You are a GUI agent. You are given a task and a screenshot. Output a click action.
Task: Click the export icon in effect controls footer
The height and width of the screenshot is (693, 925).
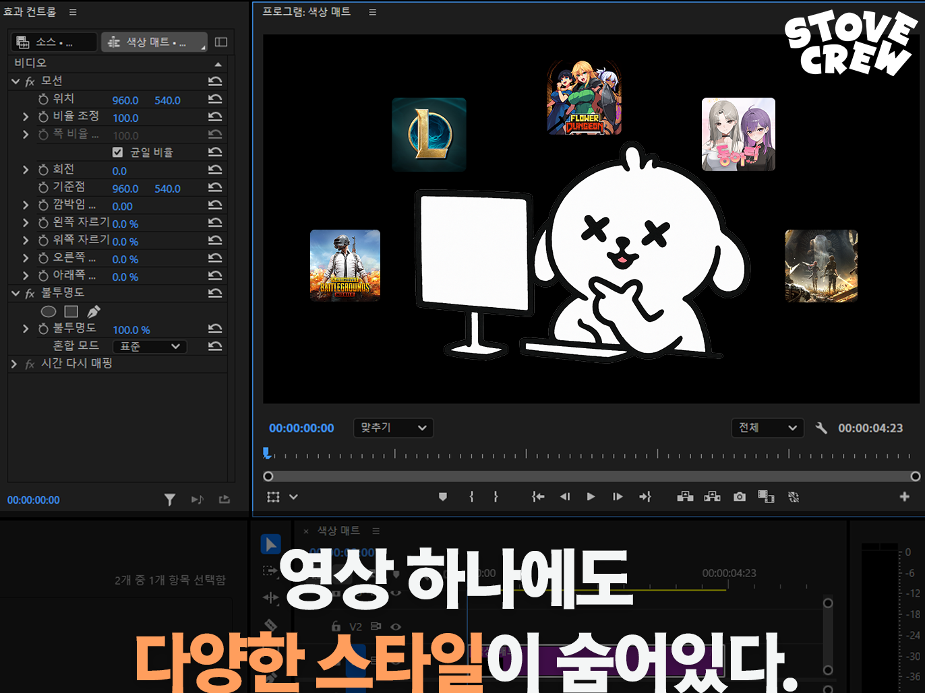225,500
